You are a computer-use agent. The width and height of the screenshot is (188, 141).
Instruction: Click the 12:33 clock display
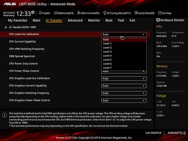click(23, 14)
